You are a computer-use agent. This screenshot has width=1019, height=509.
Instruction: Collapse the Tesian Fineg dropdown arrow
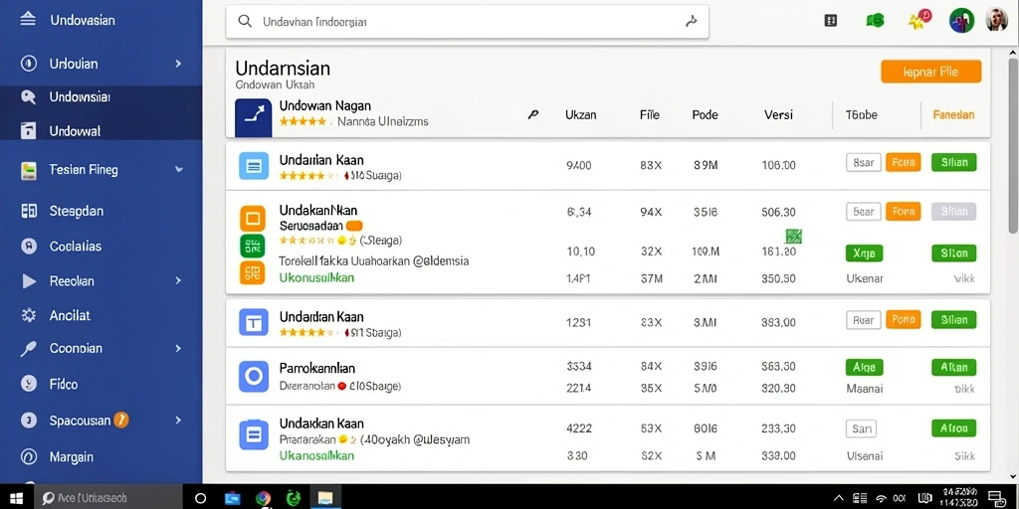(179, 169)
